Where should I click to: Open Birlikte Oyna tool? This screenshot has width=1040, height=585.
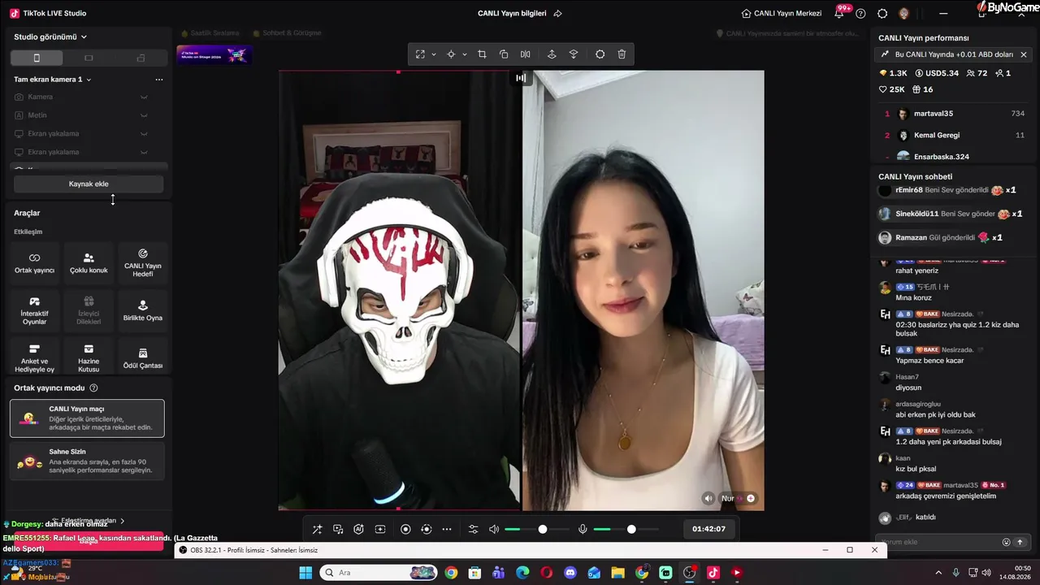pos(143,310)
